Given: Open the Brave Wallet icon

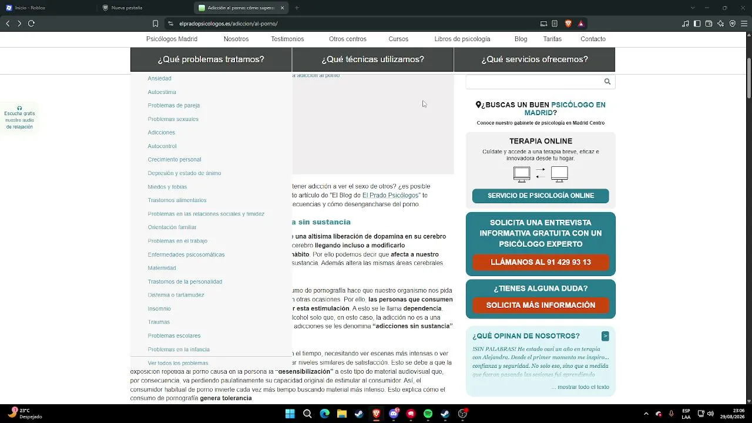Looking at the screenshot, I should pyautogui.click(x=709, y=23).
